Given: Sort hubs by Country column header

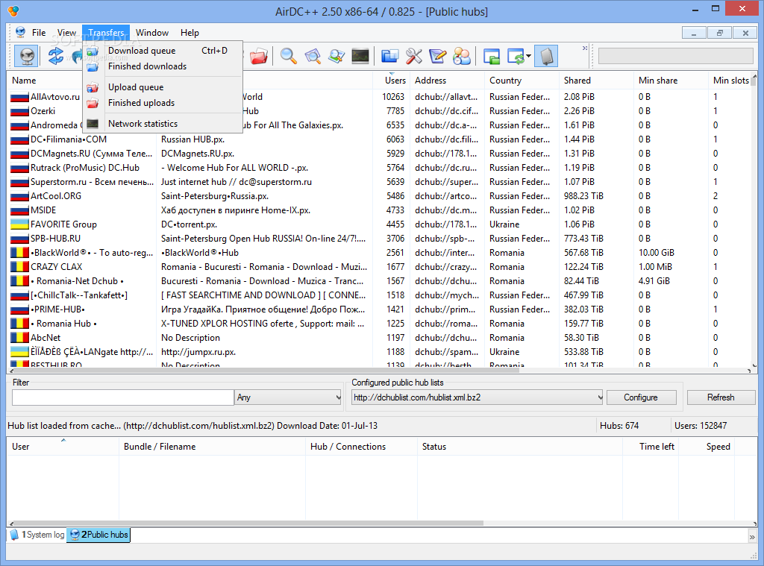Looking at the screenshot, I should coord(522,81).
